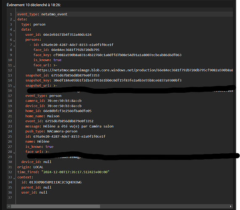This screenshot has width=240, height=210.
Task: Collapse the fold arrow on line 2 data
Action: (x=14, y=20)
